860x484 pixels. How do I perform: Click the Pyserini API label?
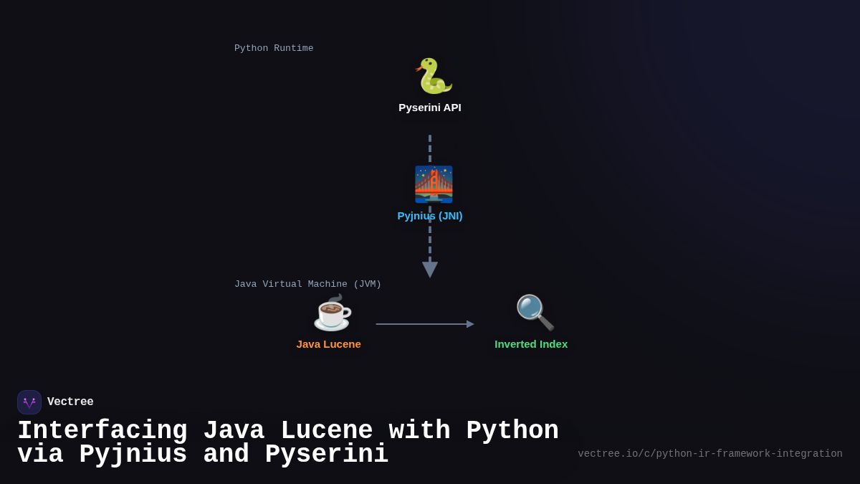[x=430, y=108]
